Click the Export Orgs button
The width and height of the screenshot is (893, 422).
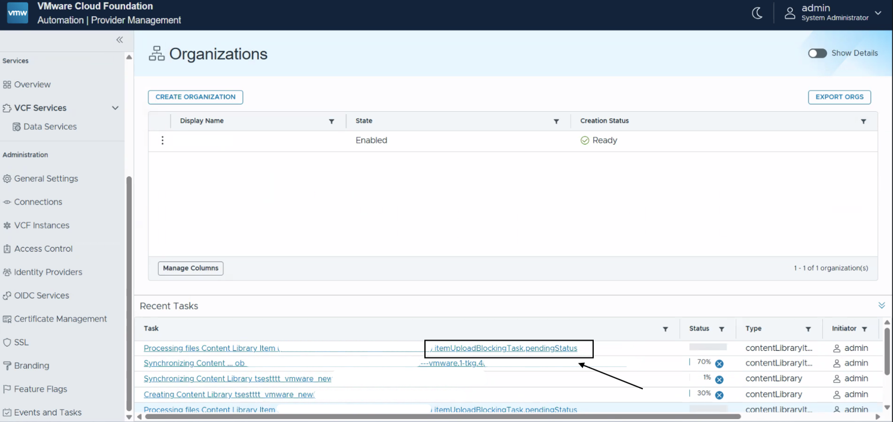pos(839,97)
